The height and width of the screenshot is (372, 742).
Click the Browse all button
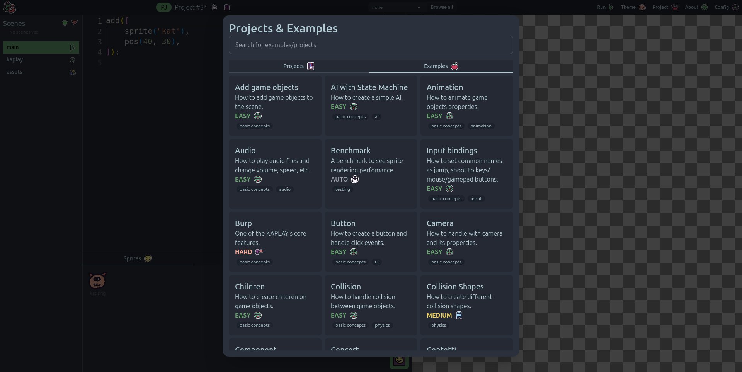coord(442,7)
